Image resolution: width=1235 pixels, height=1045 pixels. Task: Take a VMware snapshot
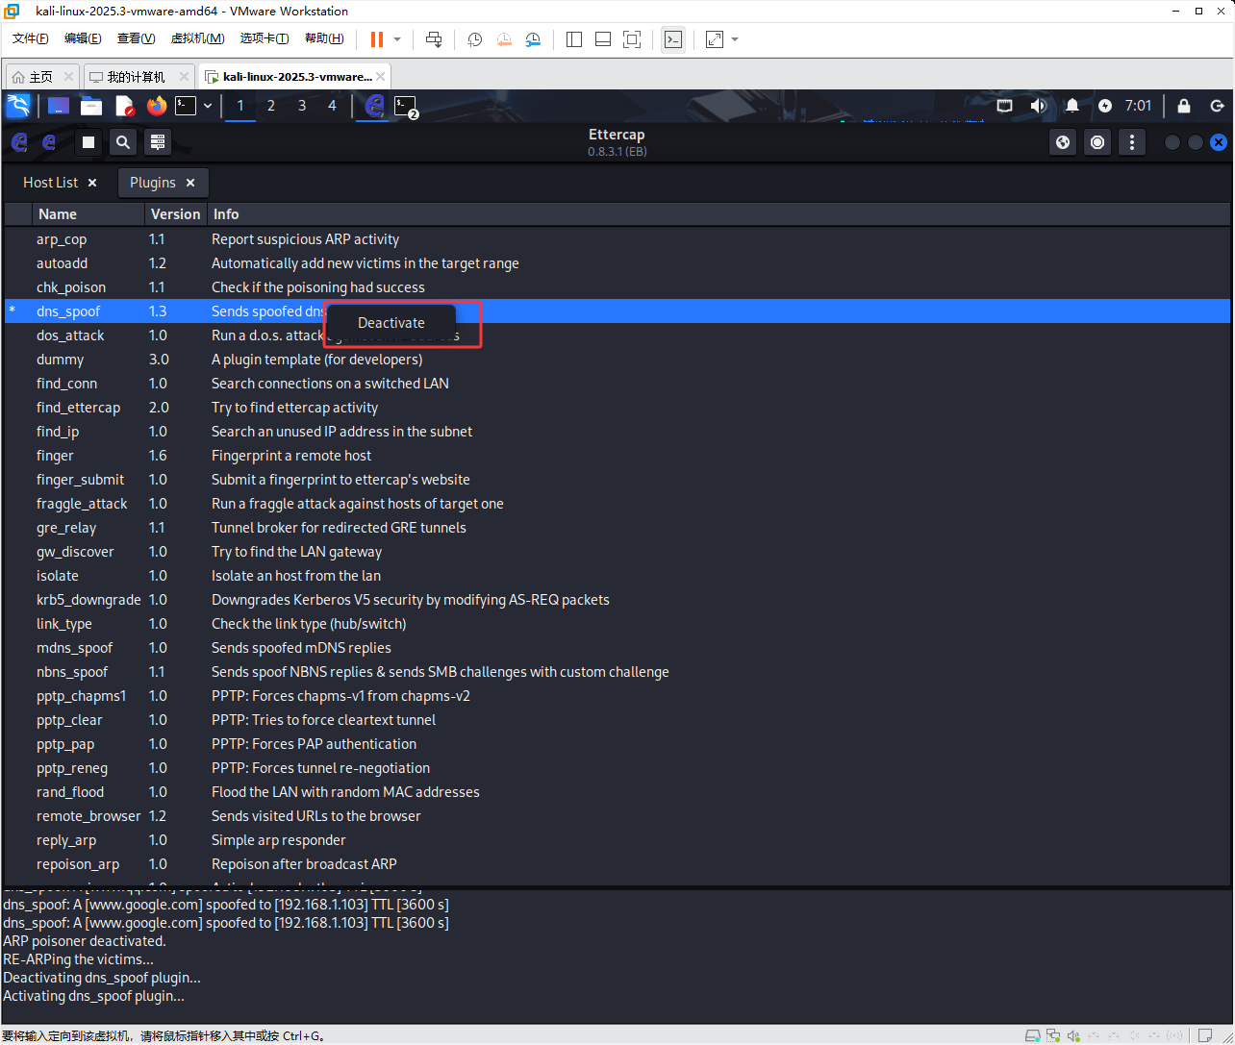coord(475,39)
